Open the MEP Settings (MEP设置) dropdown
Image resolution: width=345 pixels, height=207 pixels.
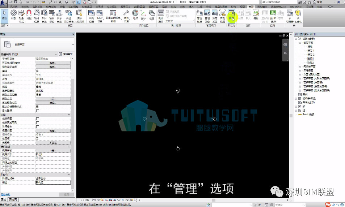[x=100, y=16]
